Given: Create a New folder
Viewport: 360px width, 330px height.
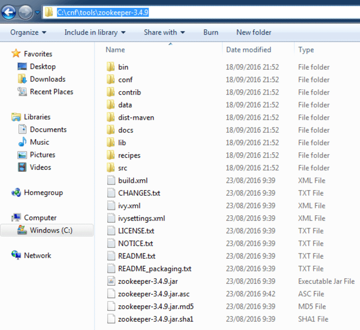Looking at the screenshot, I should [254, 33].
